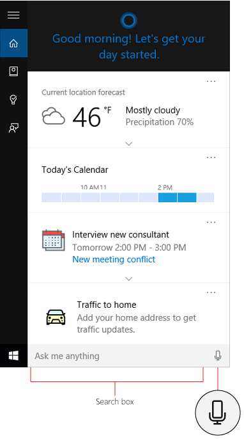The image size is (244, 439).
Task: Expand the Interview new consultant card chevron
Action: coord(128,278)
